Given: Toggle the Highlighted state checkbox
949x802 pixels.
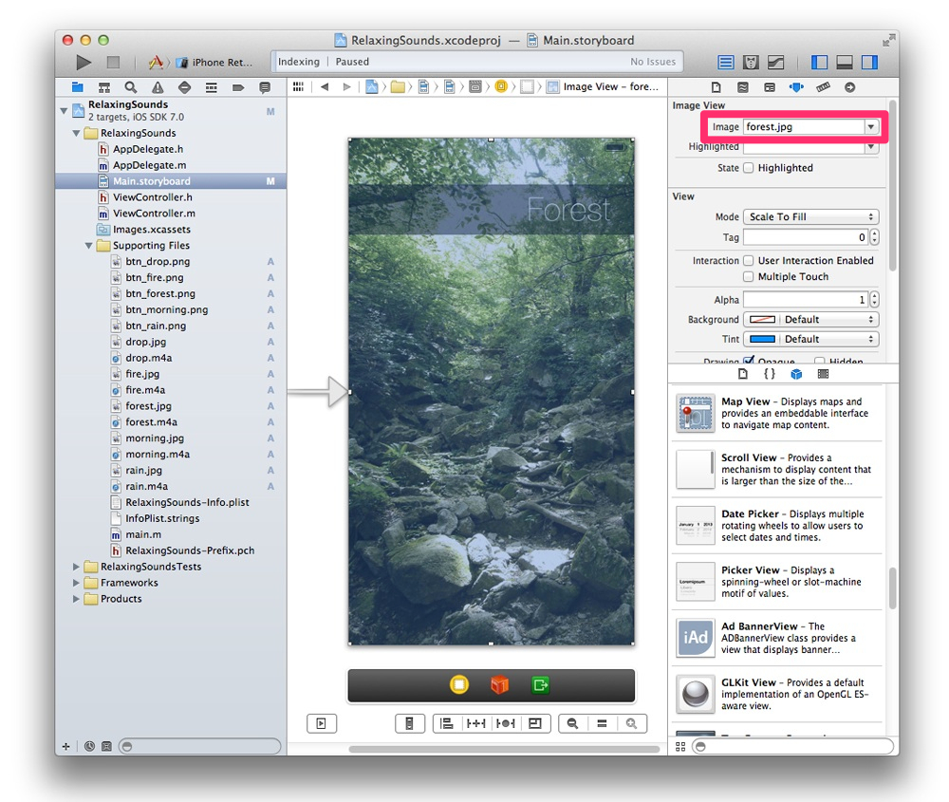Looking at the screenshot, I should point(749,168).
